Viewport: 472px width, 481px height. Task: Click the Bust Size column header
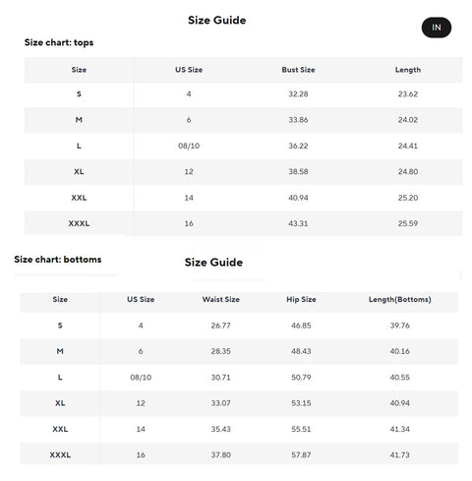[x=298, y=70]
